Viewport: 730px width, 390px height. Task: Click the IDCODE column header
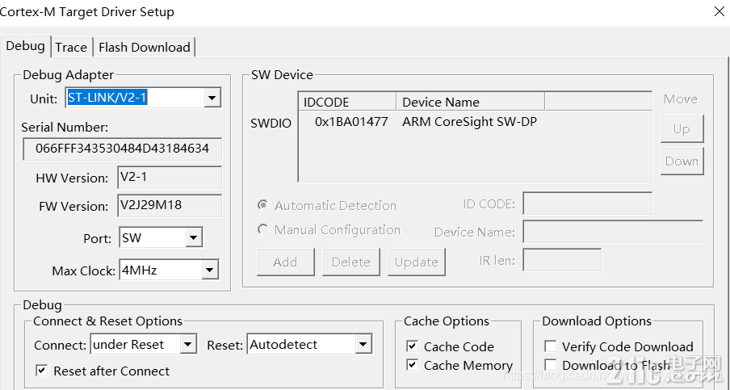[347, 102]
